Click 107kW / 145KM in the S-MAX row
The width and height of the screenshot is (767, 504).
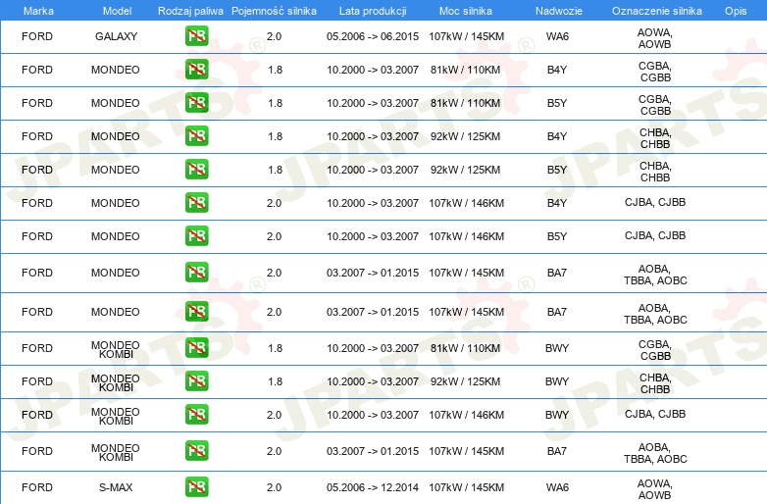point(466,487)
